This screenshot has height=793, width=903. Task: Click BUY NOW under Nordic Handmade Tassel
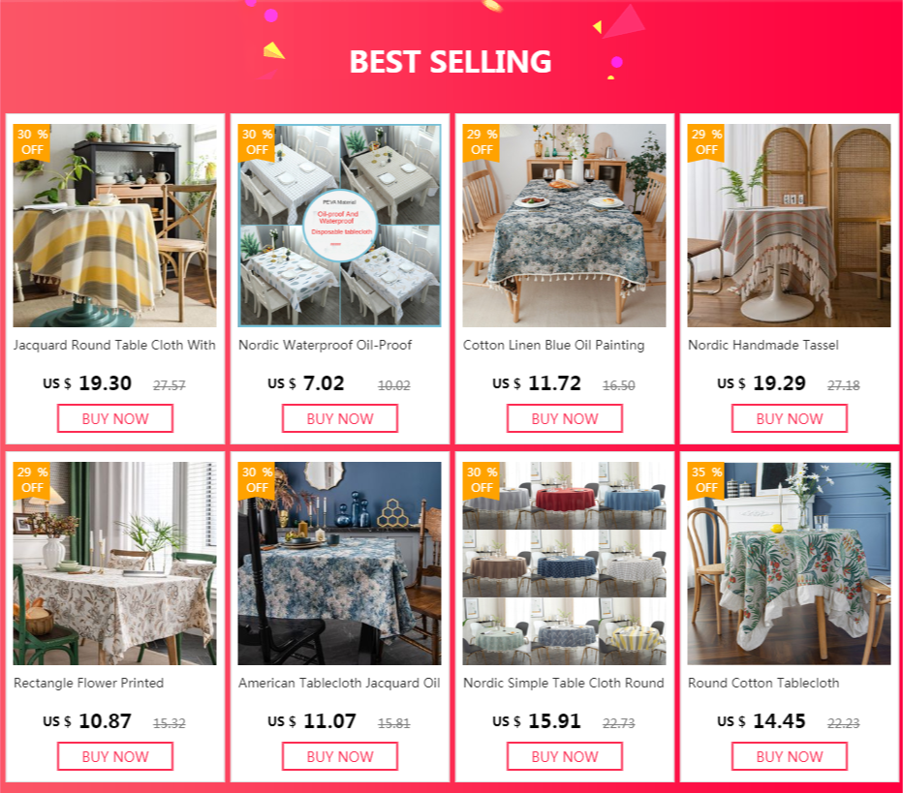tap(790, 418)
